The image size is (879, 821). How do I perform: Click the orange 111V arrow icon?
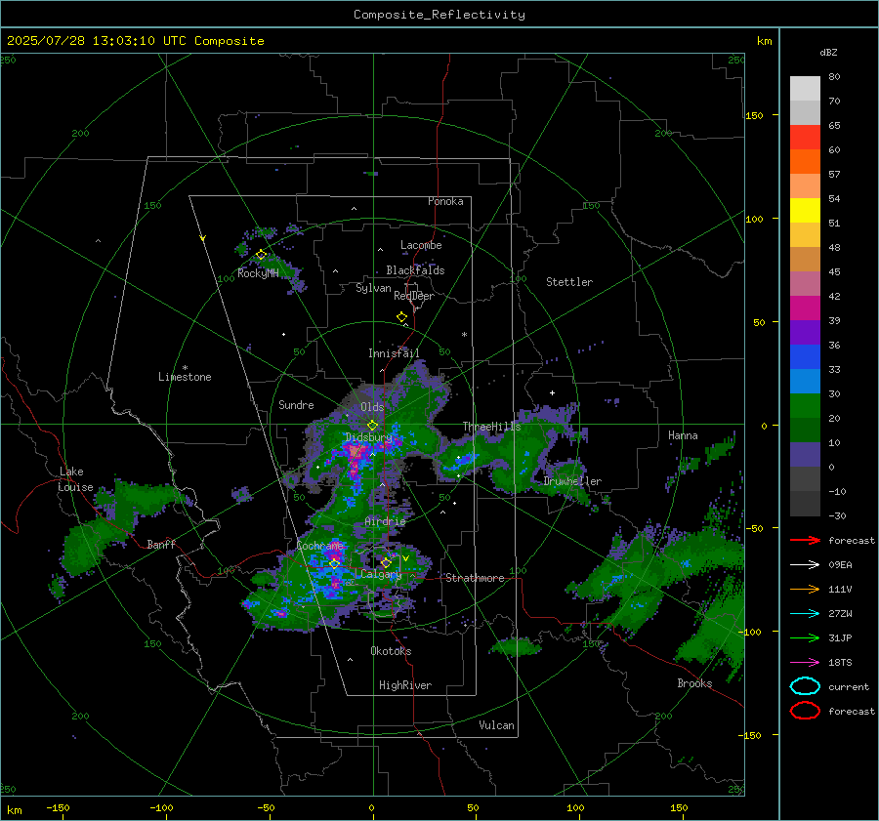point(805,589)
